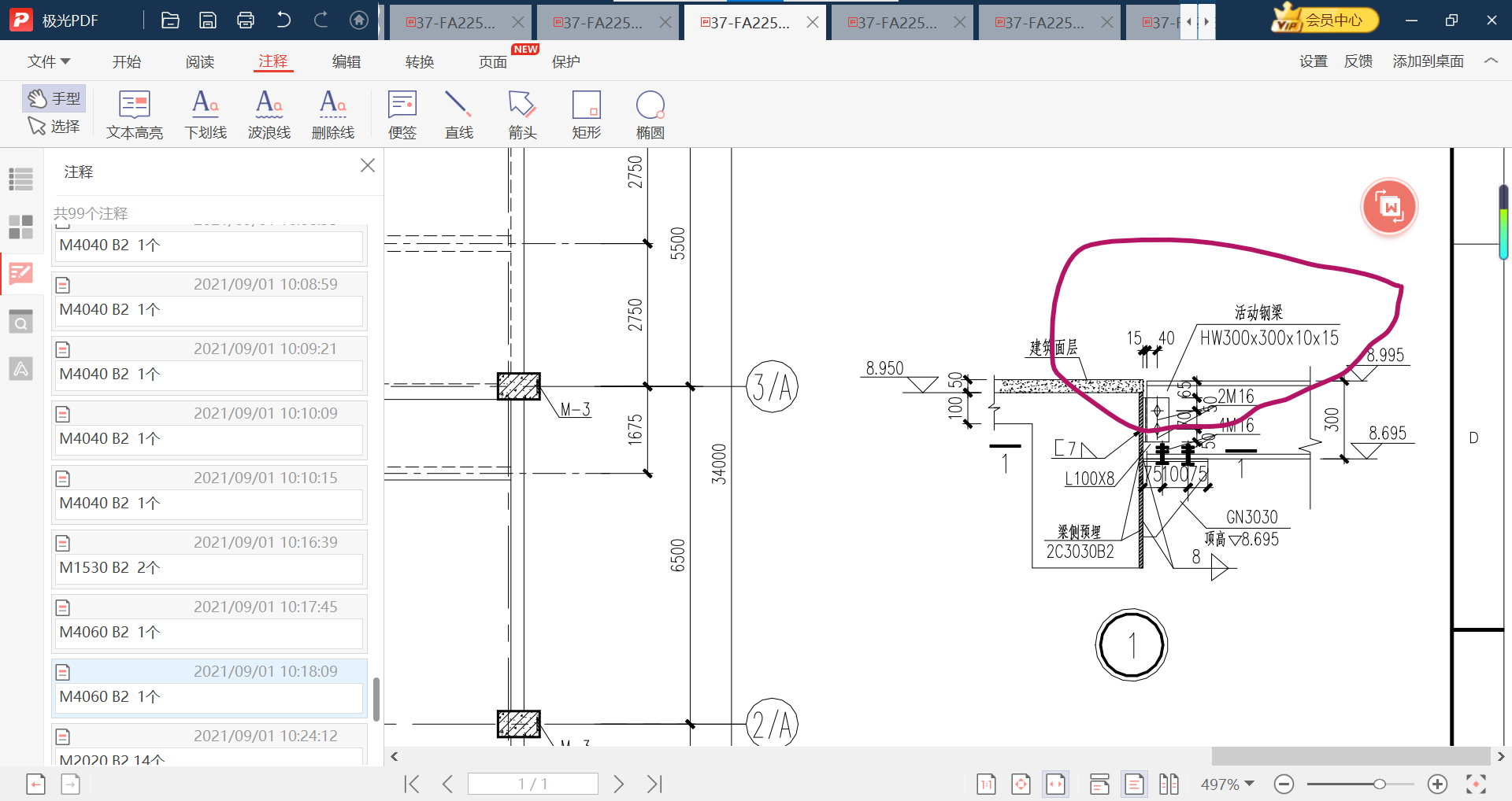The width and height of the screenshot is (1512, 801).
Task: Enable the select tool mode
Action: [54, 126]
